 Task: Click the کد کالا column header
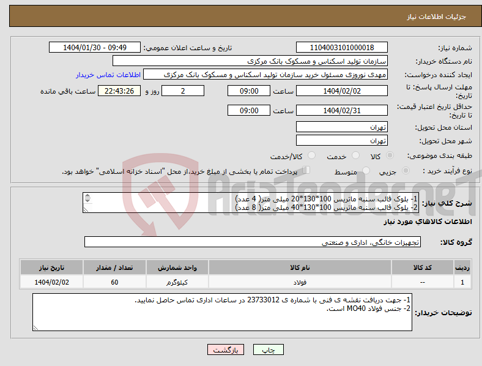423,267
